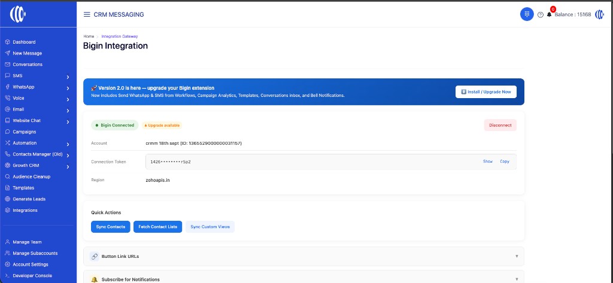Click the Contacts Manager phone icon
Screen dimensions: 613x283
coord(7,154)
